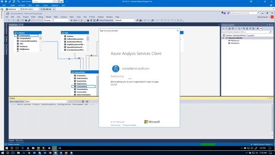Open Visual Studio File menu

point(7,17)
